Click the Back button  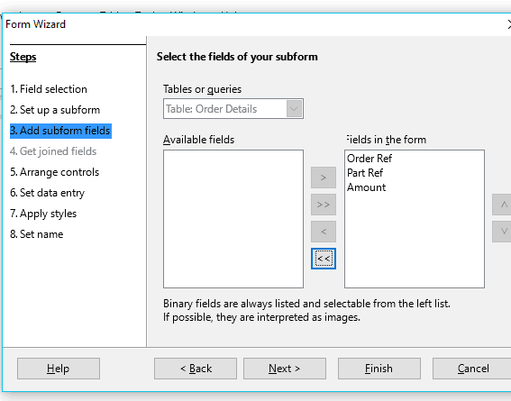click(196, 369)
